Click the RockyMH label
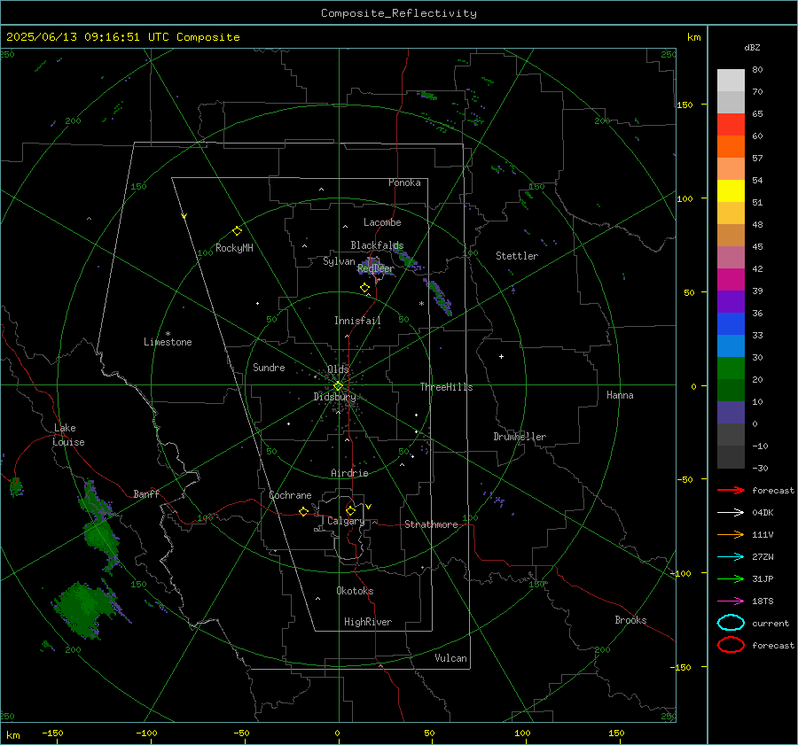798x745 pixels. coord(234,248)
